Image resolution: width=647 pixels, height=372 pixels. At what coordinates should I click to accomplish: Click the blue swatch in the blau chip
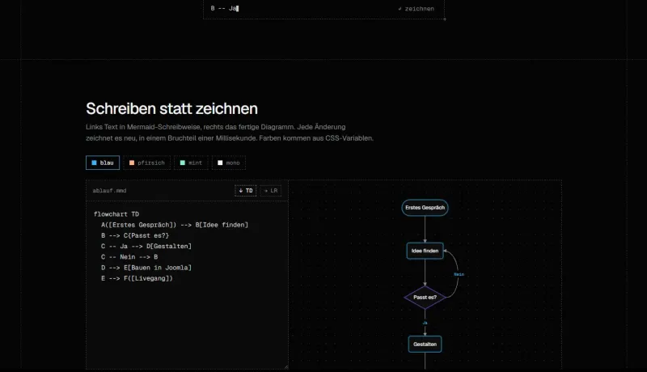[x=94, y=163]
